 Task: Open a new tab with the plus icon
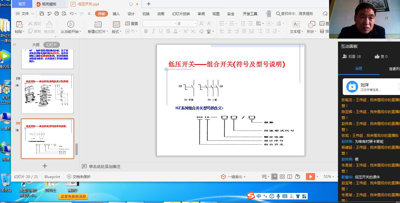click(149, 4)
